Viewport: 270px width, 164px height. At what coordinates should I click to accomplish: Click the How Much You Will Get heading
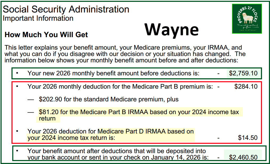click(x=46, y=34)
